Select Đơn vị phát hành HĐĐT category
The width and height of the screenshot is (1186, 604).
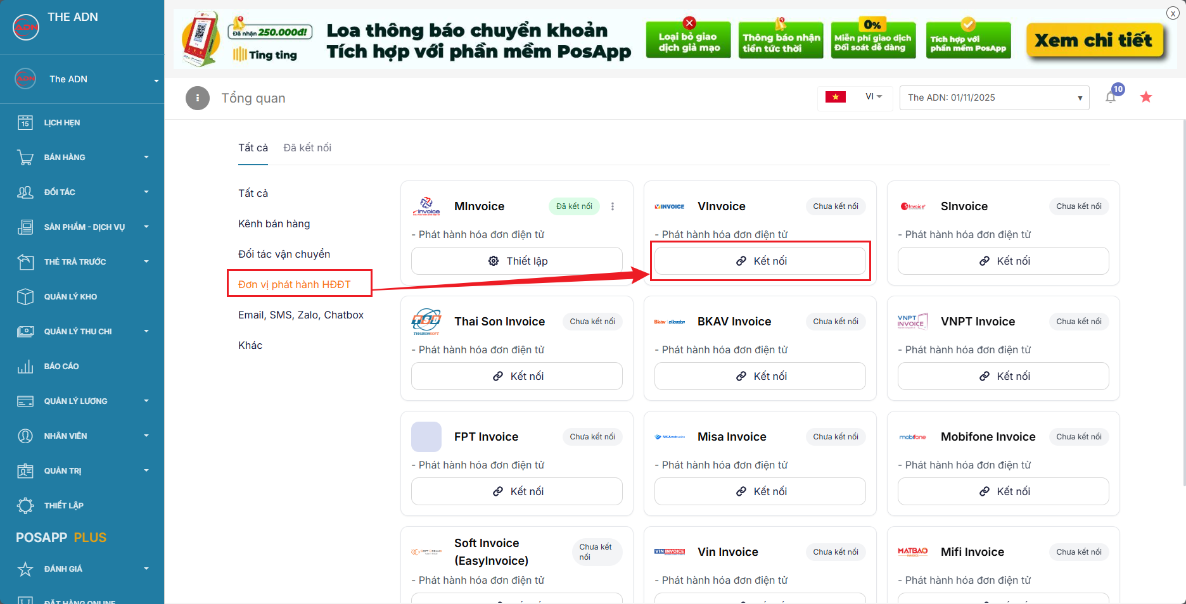tap(295, 285)
